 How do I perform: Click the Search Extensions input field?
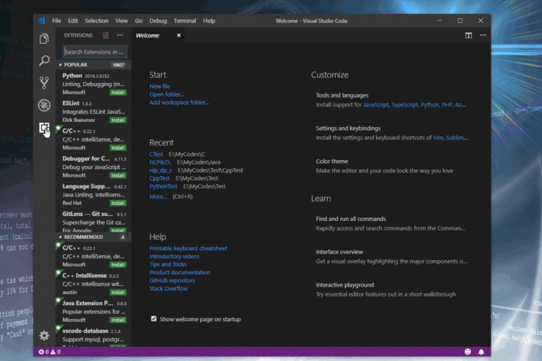(94, 51)
